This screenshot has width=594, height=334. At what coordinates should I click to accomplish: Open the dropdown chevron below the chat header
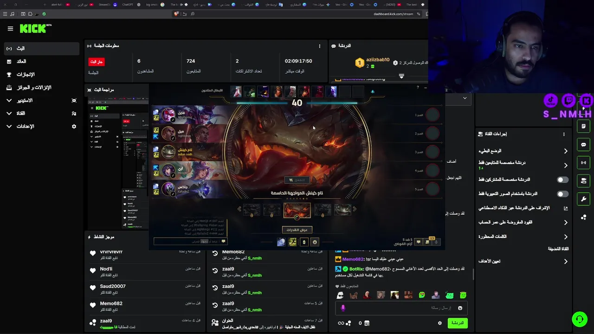465,98
